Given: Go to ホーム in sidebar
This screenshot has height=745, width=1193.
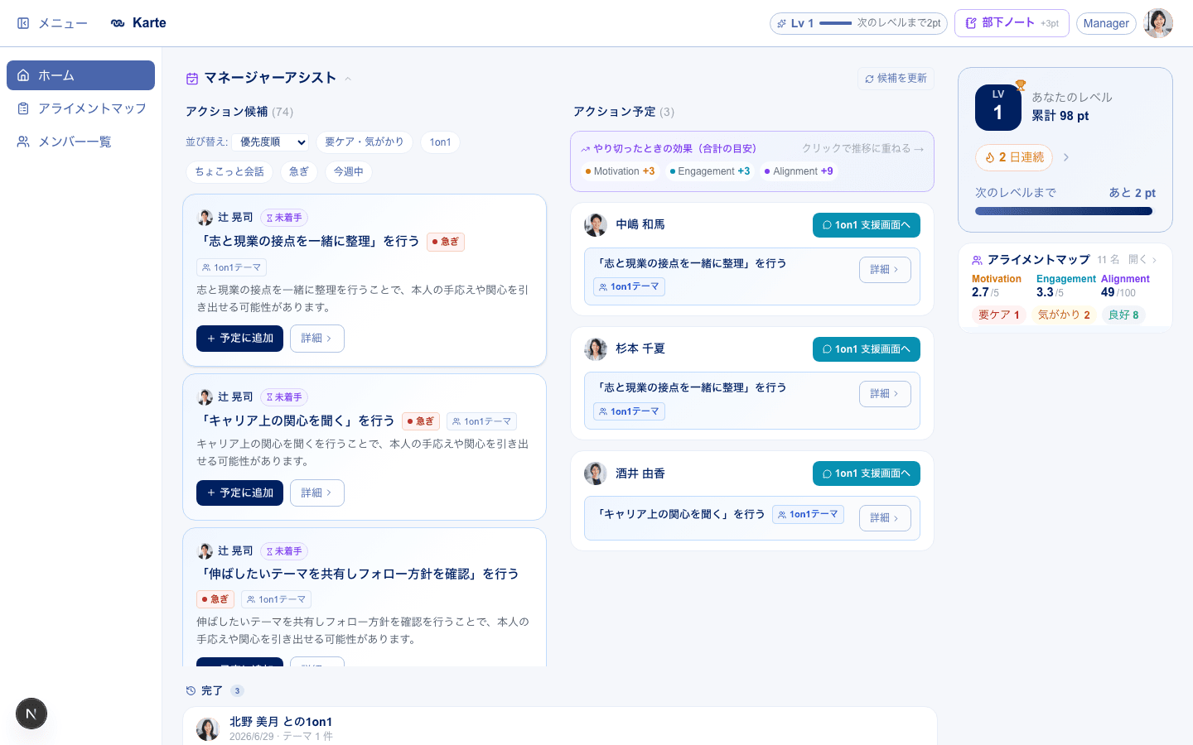Looking at the screenshot, I should 80,75.
